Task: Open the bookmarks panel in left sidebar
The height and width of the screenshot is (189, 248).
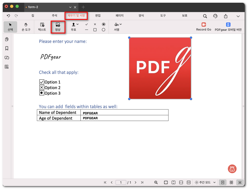Action: tap(7, 48)
